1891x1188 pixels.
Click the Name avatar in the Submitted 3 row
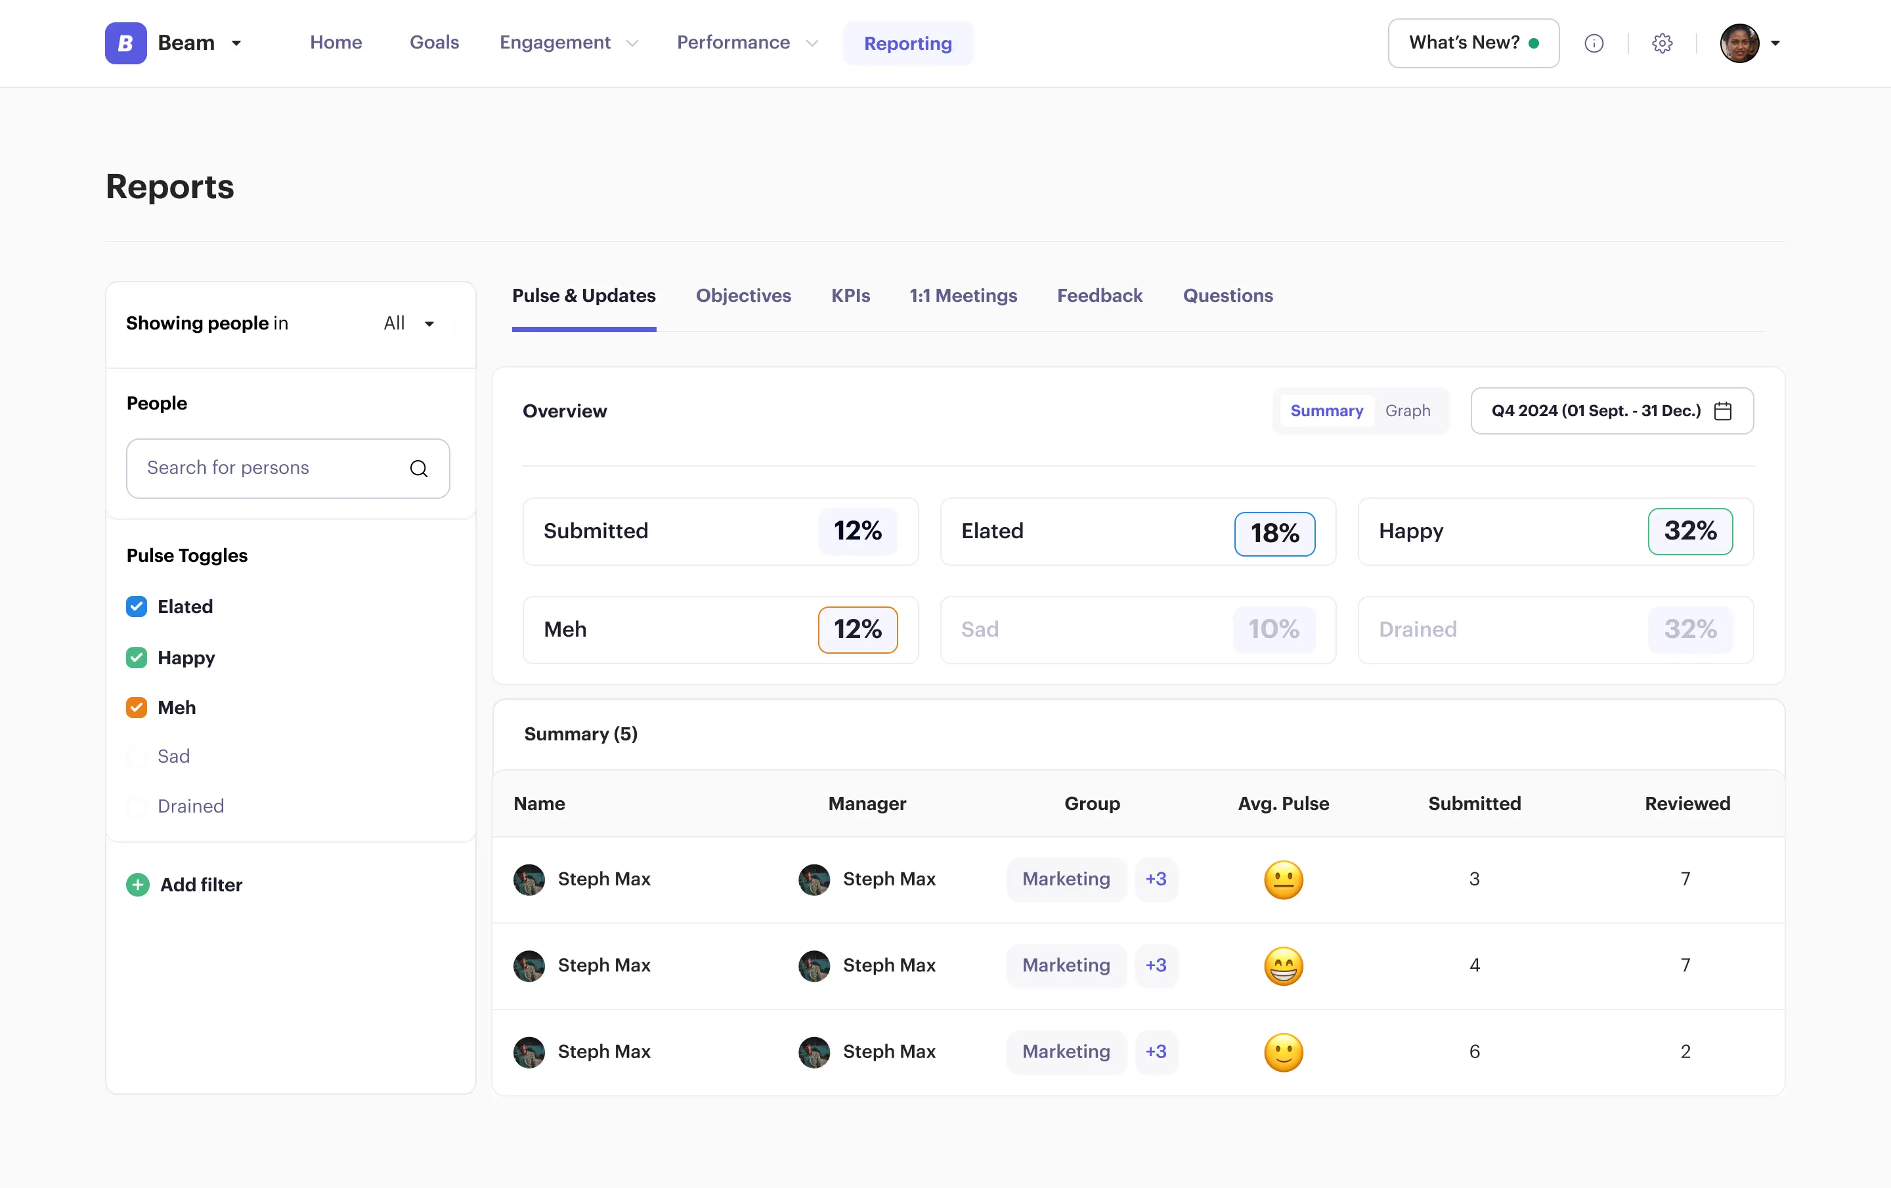[529, 880]
